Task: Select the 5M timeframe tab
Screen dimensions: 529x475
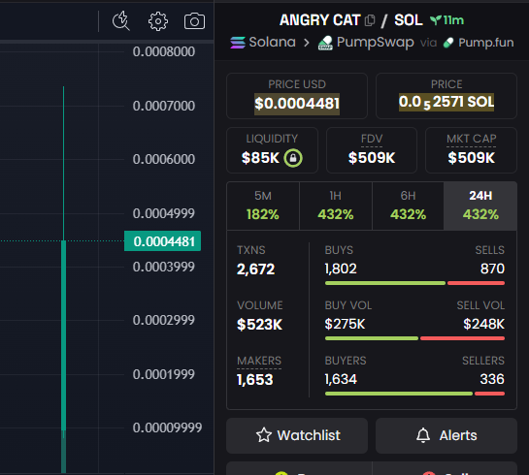Action: (263, 206)
